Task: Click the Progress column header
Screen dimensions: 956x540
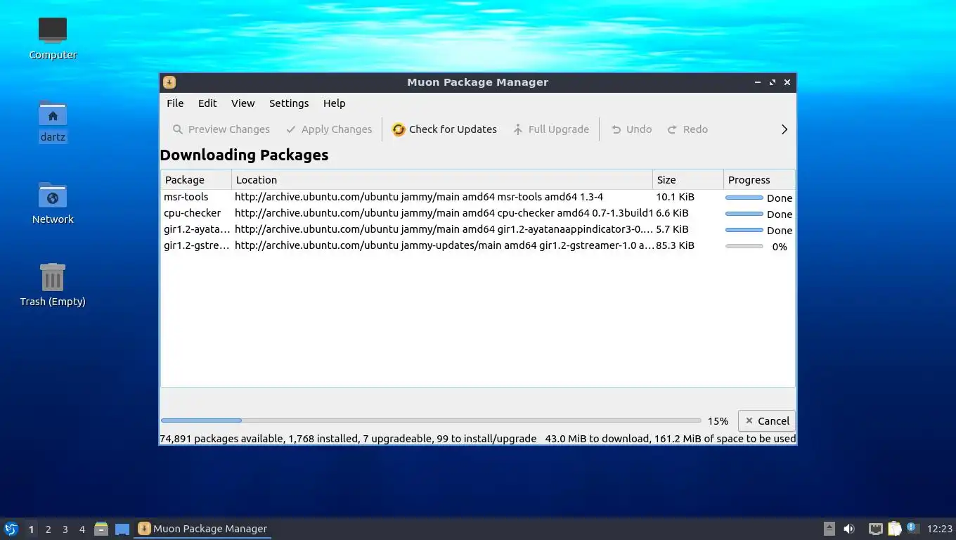Action: coord(759,180)
